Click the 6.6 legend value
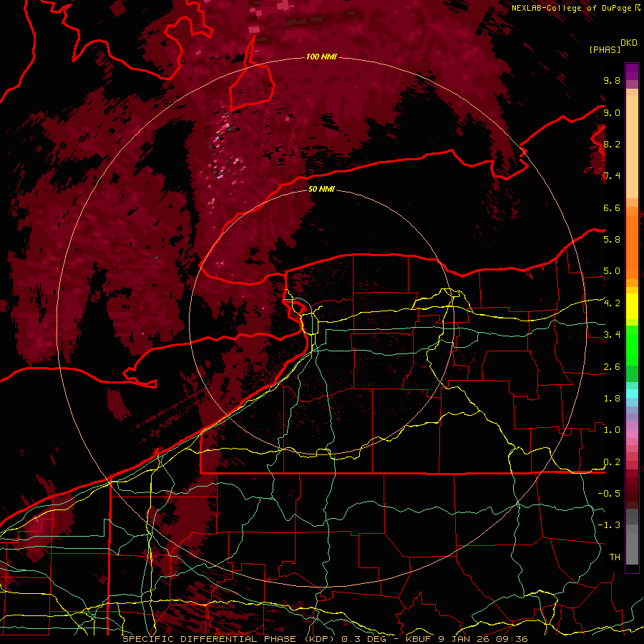 pos(612,208)
